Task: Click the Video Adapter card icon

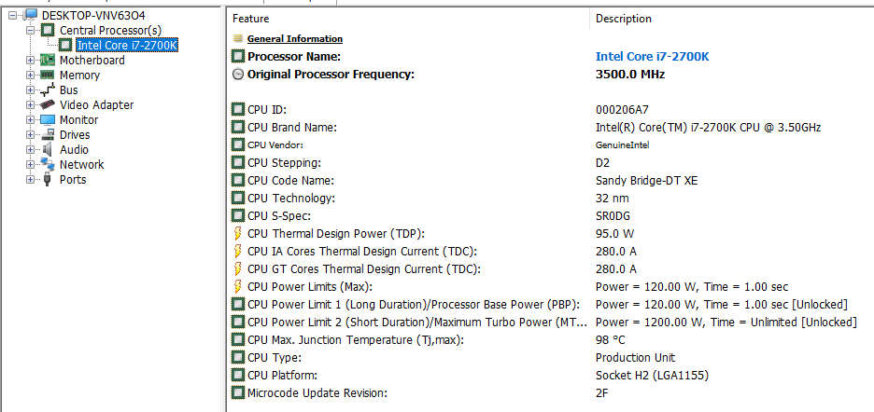Action: tap(48, 104)
